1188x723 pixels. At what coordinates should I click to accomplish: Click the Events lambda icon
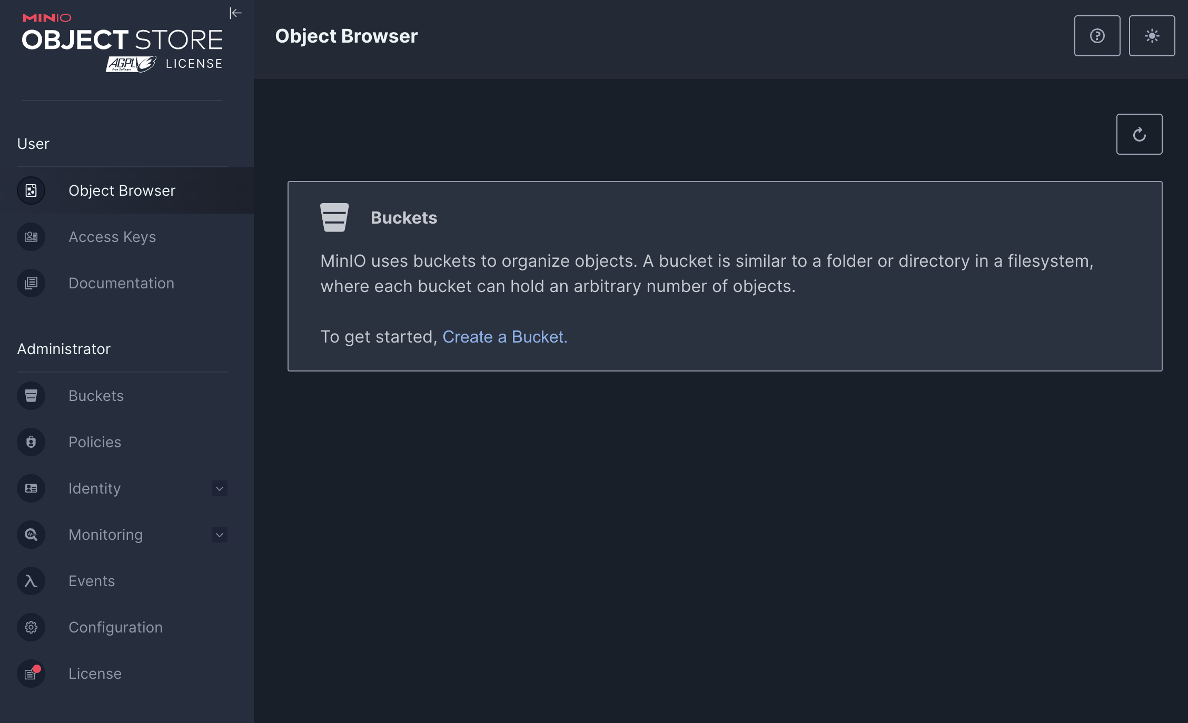tap(31, 581)
